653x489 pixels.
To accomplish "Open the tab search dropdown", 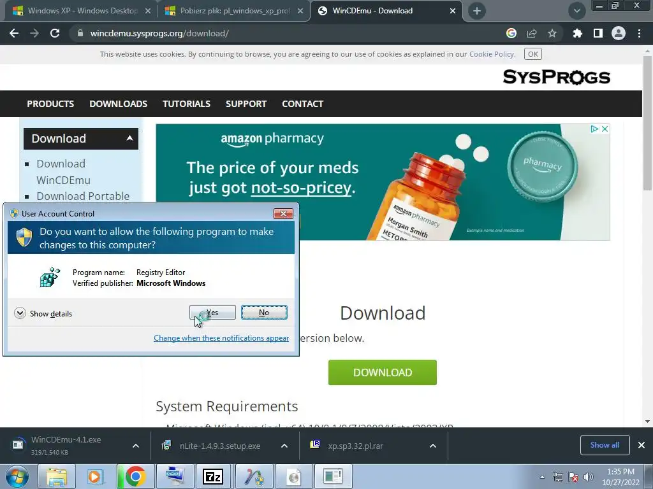I will (x=576, y=11).
